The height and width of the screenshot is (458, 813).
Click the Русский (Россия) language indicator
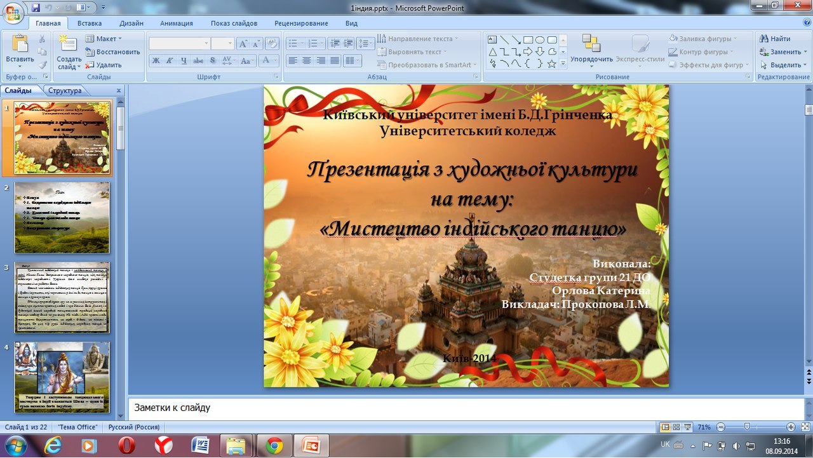(133, 428)
